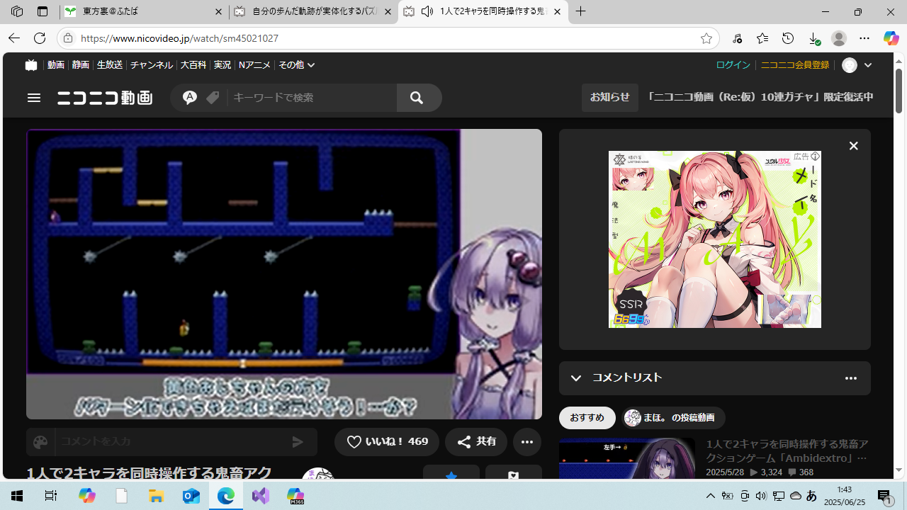Click the address bar URL
907x510 pixels.
click(179, 38)
